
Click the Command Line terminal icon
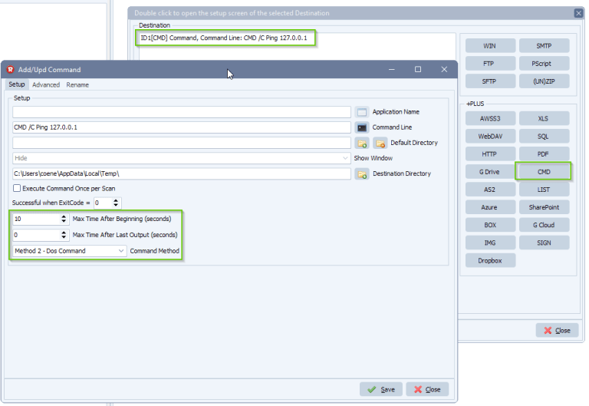coord(362,127)
